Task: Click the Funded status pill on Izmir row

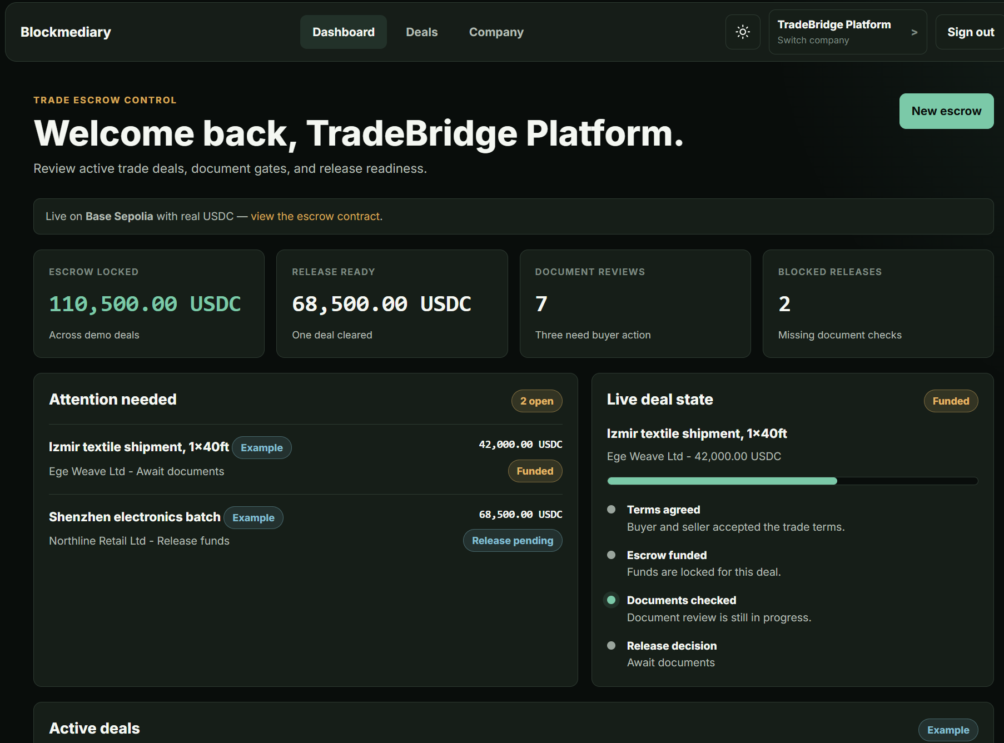Action: point(535,471)
